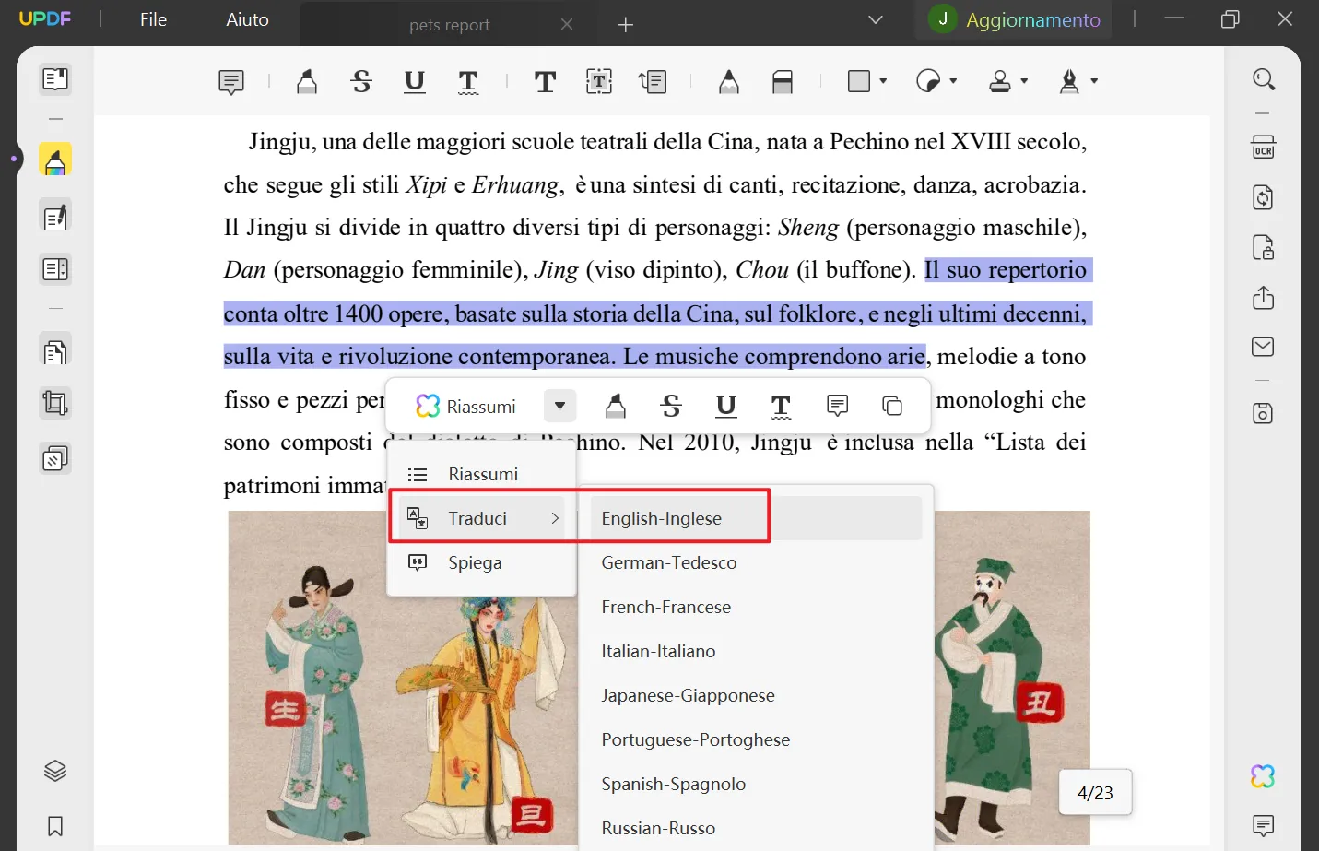Translate to Russian-Russo

click(x=756, y=828)
